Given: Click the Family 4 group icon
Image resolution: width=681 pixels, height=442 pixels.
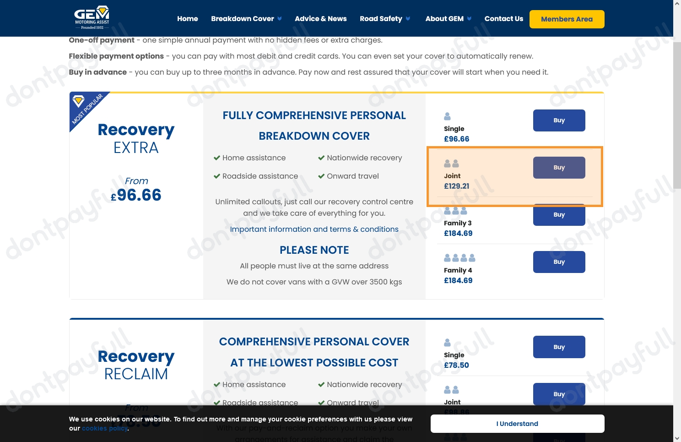Looking at the screenshot, I should 459,257.
